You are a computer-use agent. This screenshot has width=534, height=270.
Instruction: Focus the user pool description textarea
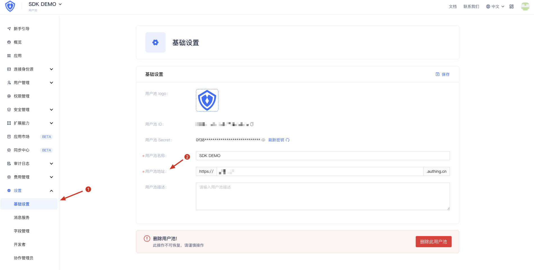point(323,196)
